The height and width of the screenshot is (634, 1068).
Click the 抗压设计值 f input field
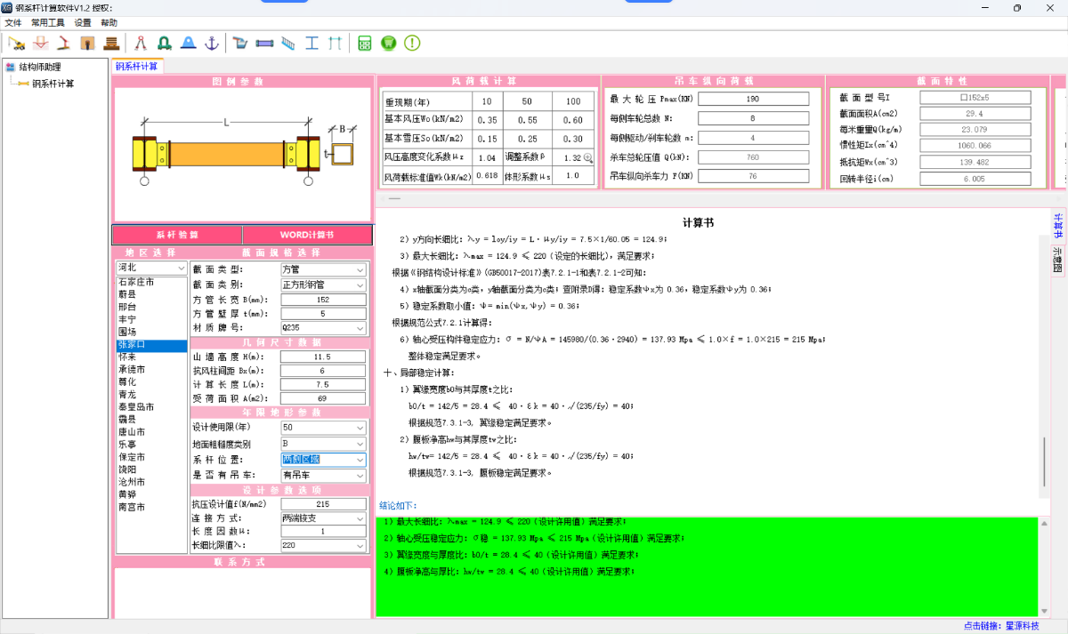pyautogui.click(x=323, y=504)
